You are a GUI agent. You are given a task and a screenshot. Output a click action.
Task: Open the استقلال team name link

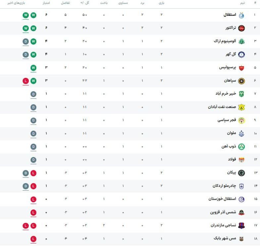230,15
